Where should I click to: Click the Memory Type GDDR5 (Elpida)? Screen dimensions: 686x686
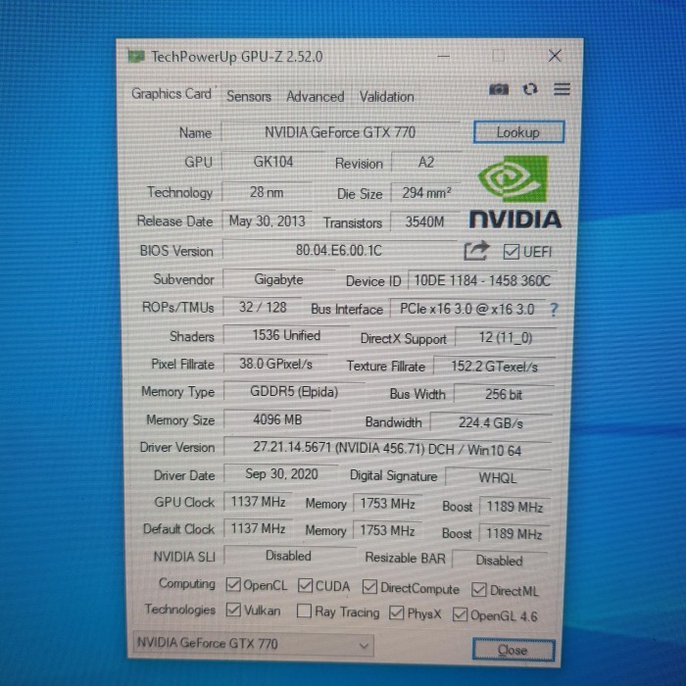click(294, 392)
